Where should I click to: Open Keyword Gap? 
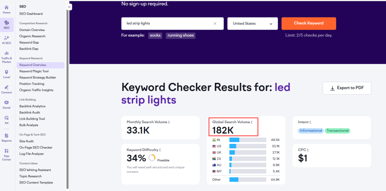(x=29, y=42)
